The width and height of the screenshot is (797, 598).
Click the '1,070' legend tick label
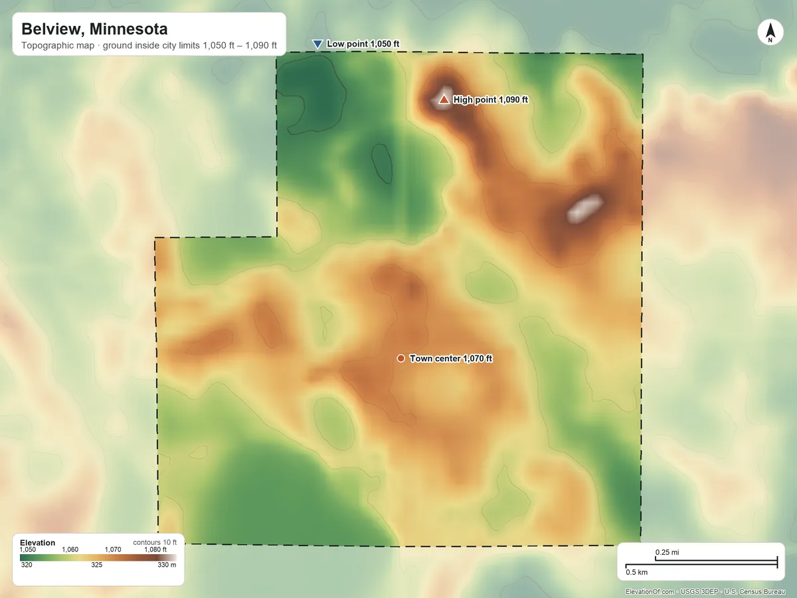[113, 550]
